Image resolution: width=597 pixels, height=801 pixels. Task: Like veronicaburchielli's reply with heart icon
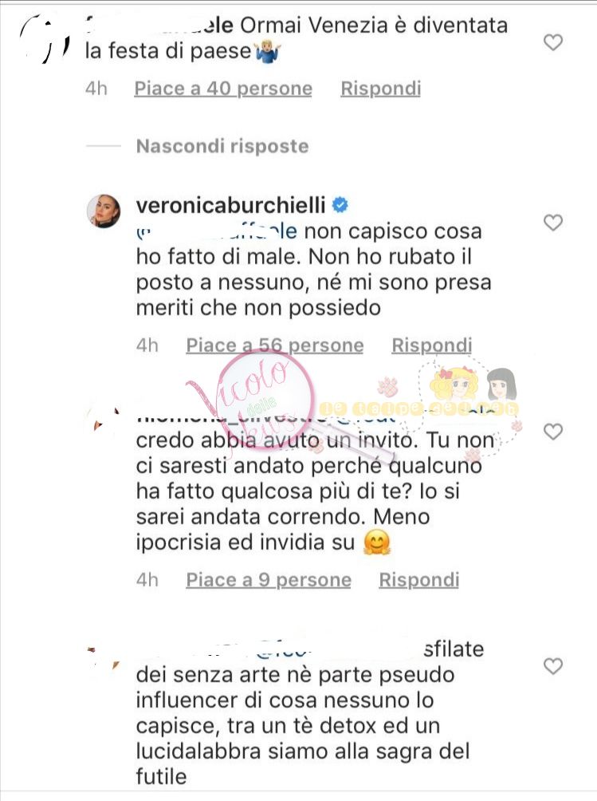click(553, 223)
